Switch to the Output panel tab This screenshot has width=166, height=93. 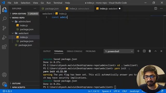coord(47,51)
